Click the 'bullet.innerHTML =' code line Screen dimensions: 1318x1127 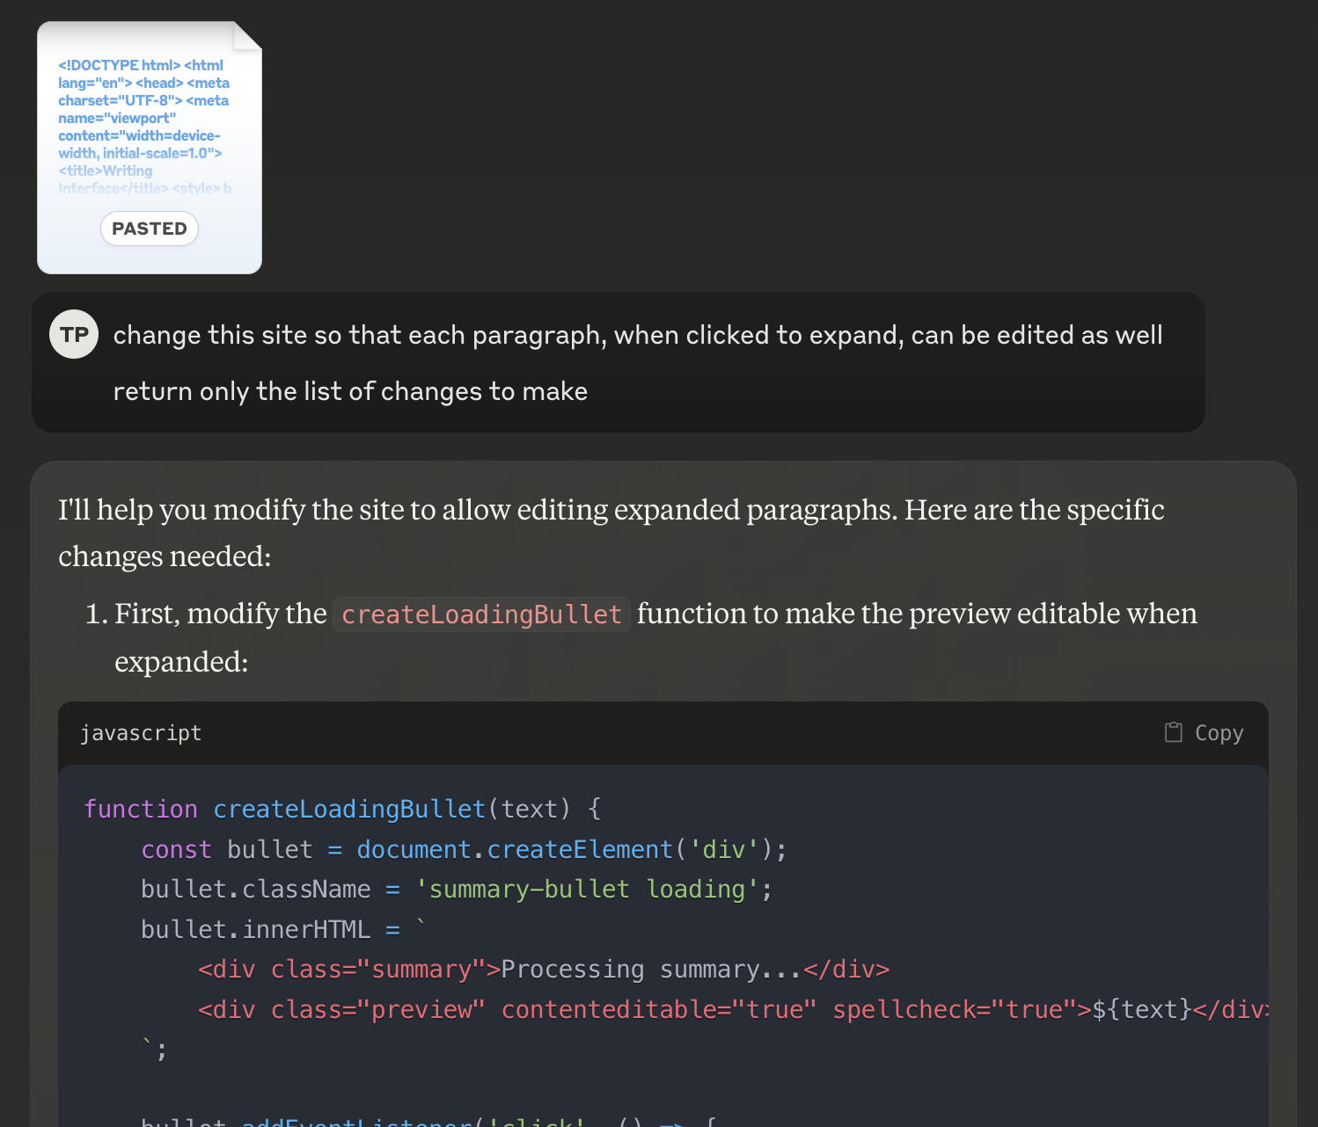(x=283, y=929)
